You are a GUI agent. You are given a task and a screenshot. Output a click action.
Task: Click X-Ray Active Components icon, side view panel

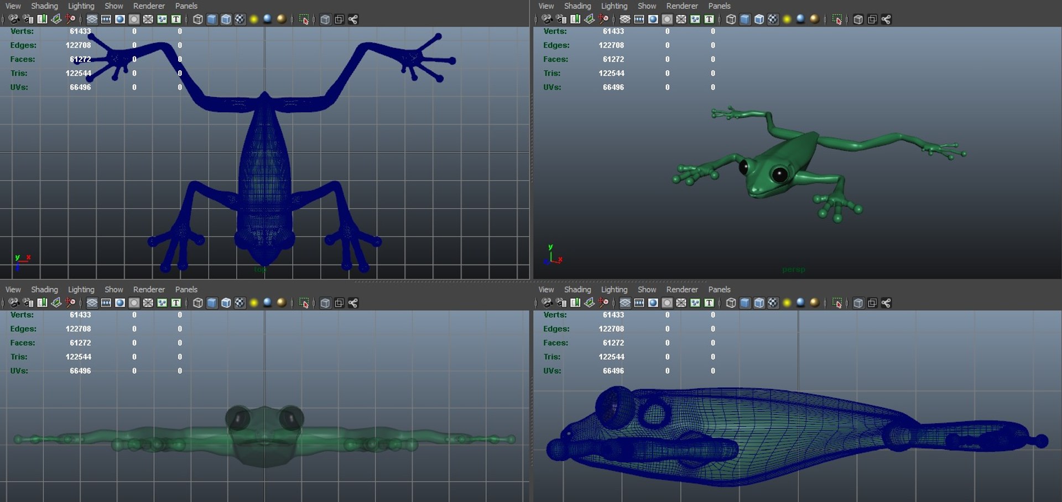872,303
